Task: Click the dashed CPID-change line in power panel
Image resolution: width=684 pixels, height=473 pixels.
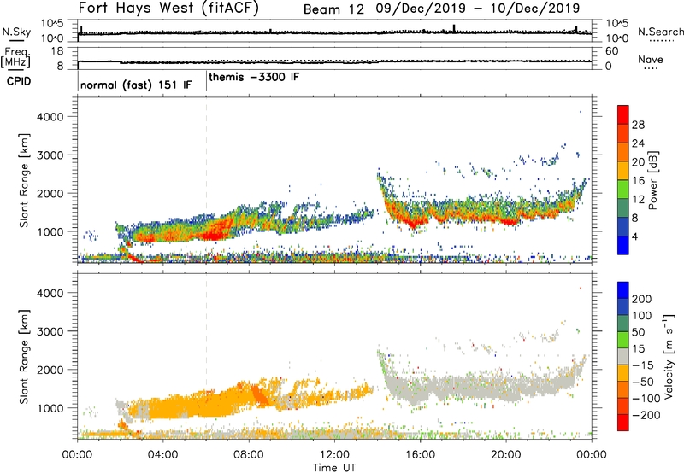Action: point(206,179)
